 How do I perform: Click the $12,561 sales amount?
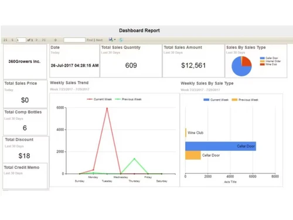(x=193, y=65)
